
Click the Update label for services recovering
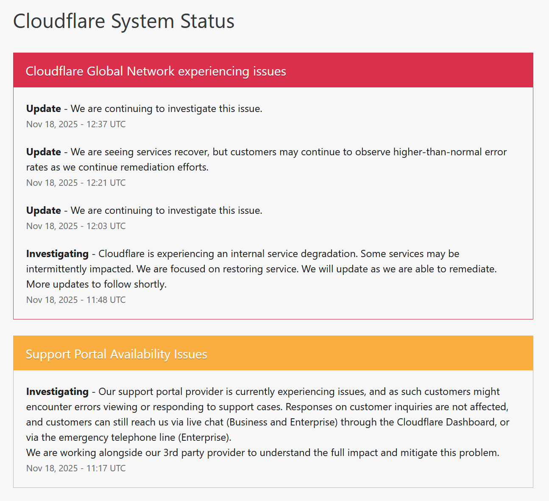click(44, 152)
